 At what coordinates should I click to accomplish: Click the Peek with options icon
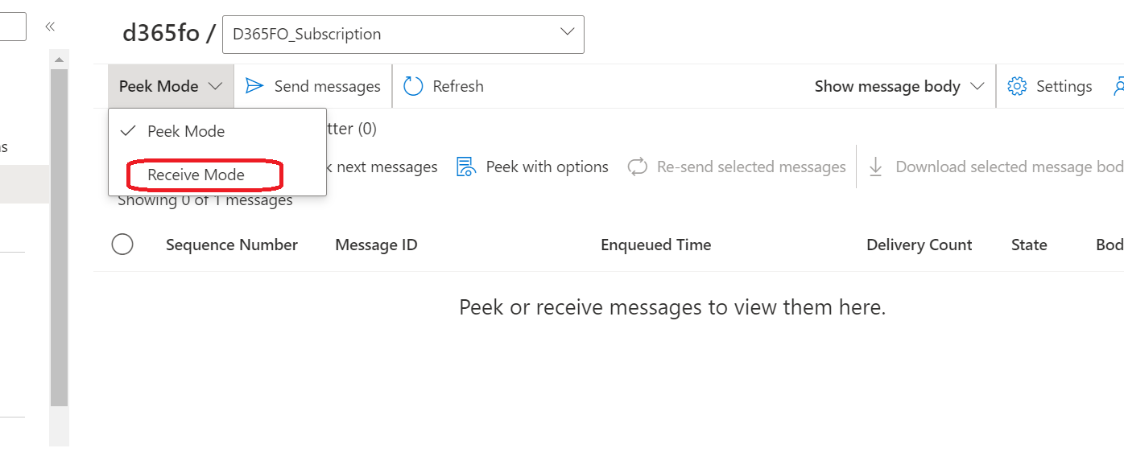pos(466,167)
